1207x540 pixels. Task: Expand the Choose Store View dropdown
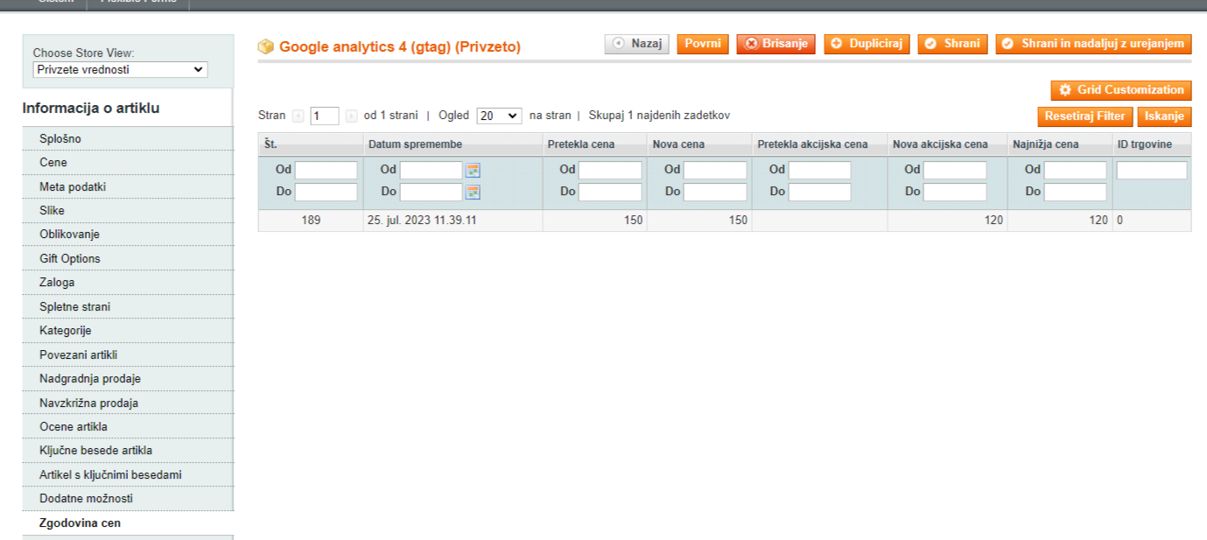[x=120, y=69]
